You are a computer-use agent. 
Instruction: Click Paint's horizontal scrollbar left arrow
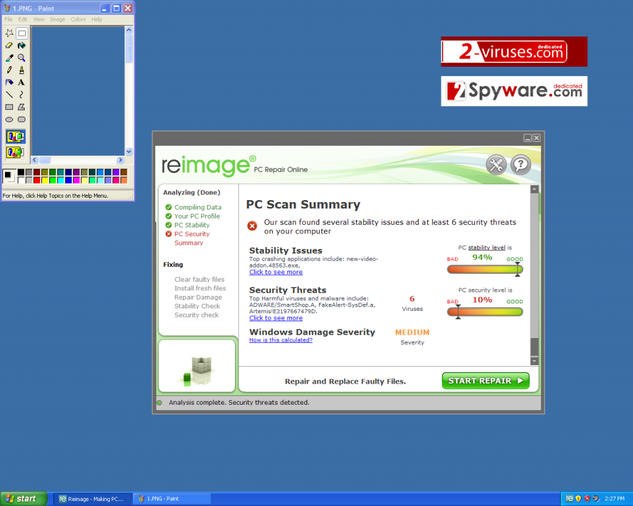[35, 160]
